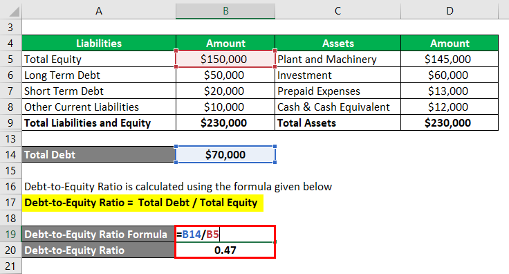
Task: Click the =B14/B5 formula cell
Action: tap(225, 234)
